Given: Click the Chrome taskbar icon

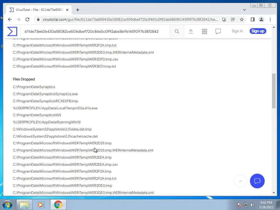Looking at the screenshot, I should (58, 205).
